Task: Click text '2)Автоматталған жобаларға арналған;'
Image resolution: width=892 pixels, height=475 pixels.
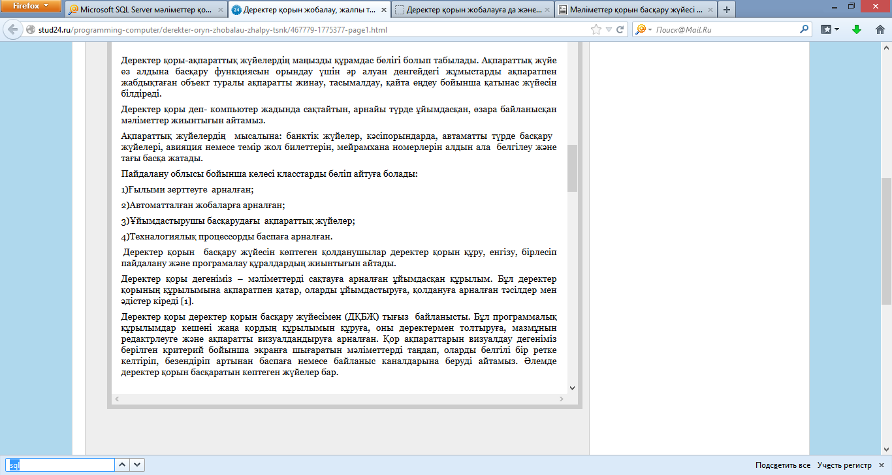Action: 203,205
